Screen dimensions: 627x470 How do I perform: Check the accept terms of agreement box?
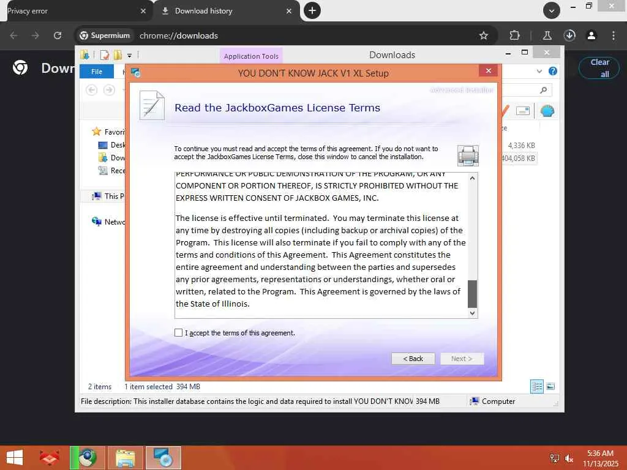pos(178,332)
